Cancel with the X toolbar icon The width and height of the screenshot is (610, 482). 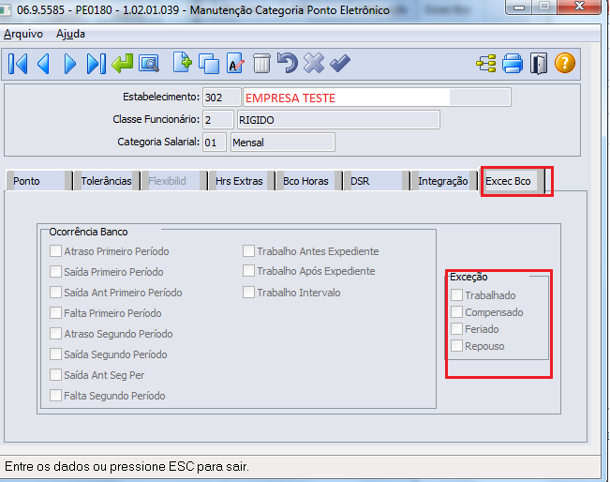(314, 64)
